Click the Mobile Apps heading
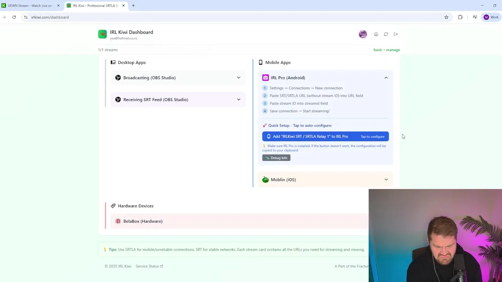 (x=278, y=62)
